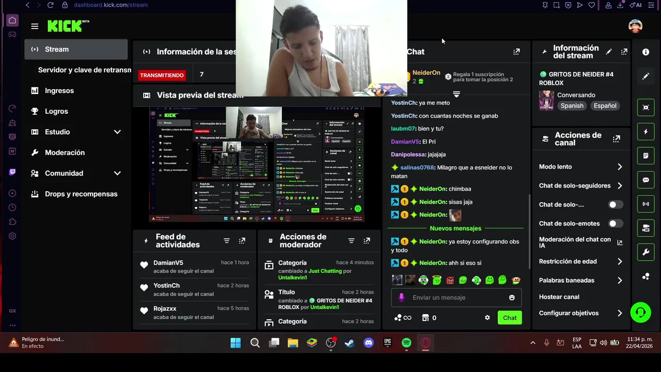This screenshot has height=372, width=661.
Task: Click the Just Chatting category link
Action: 325,271
